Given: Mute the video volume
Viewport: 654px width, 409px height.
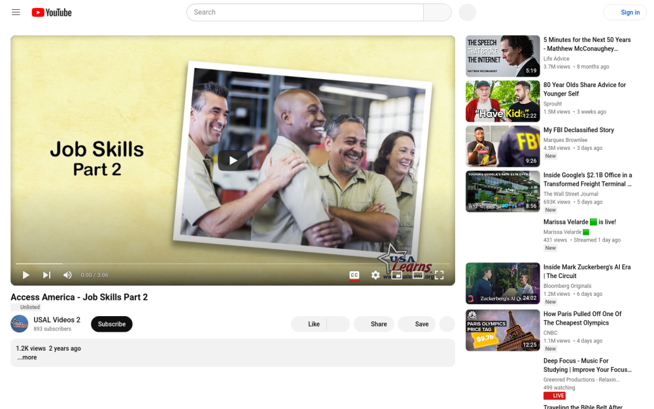Looking at the screenshot, I should point(67,275).
